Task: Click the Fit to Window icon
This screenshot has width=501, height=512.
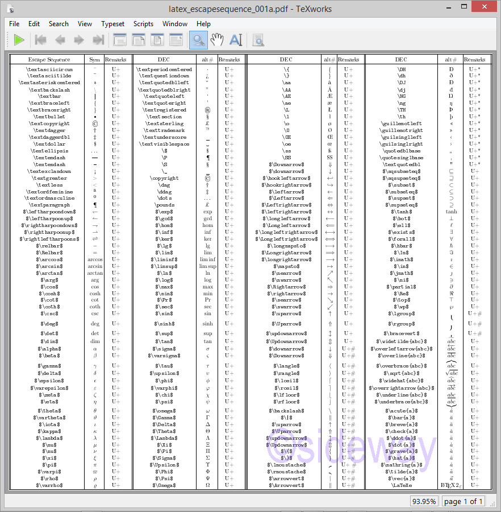Action: point(157,40)
